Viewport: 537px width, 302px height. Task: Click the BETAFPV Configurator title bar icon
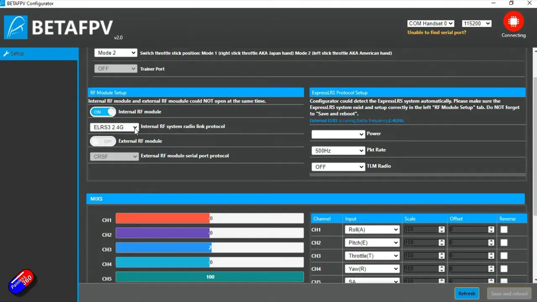coord(3,3)
